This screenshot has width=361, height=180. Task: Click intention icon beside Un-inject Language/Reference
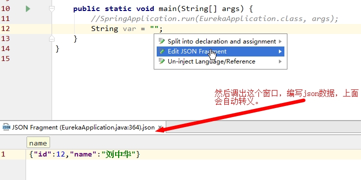tap(162, 61)
